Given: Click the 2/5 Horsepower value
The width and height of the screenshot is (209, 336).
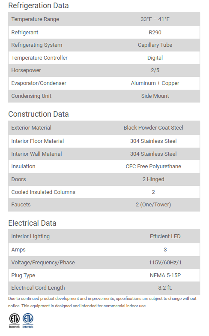Looking at the screenshot, I should (x=155, y=70).
